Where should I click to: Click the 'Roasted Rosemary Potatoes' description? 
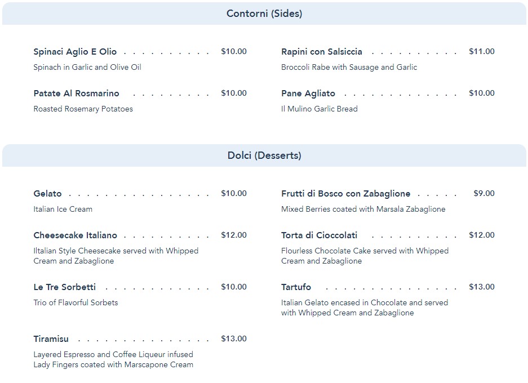click(83, 109)
